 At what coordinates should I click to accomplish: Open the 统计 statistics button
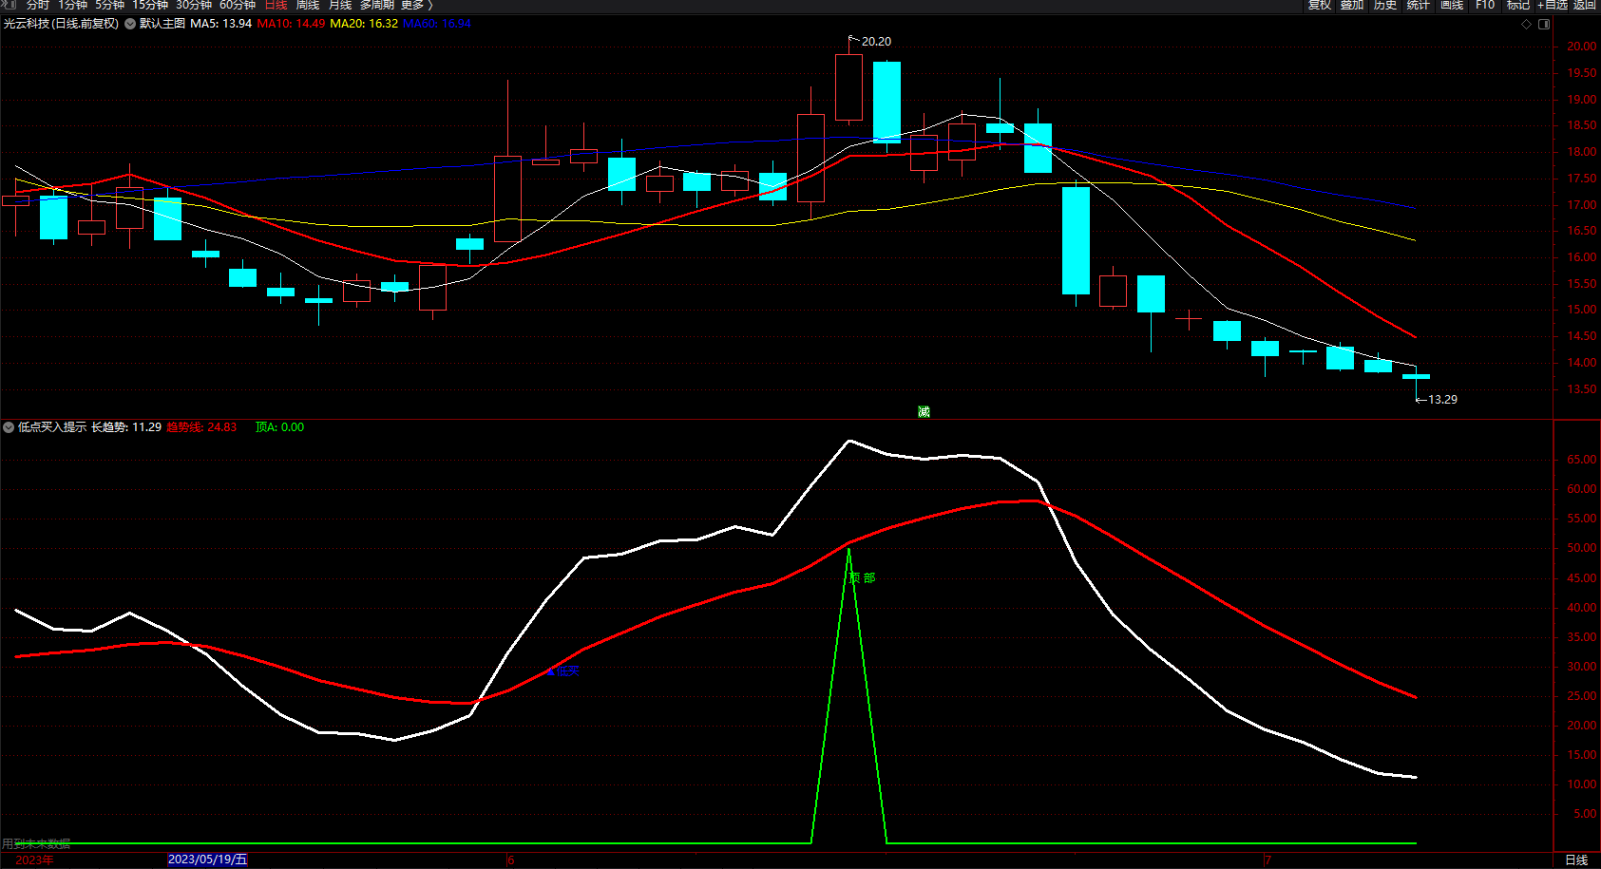click(1419, 5)
